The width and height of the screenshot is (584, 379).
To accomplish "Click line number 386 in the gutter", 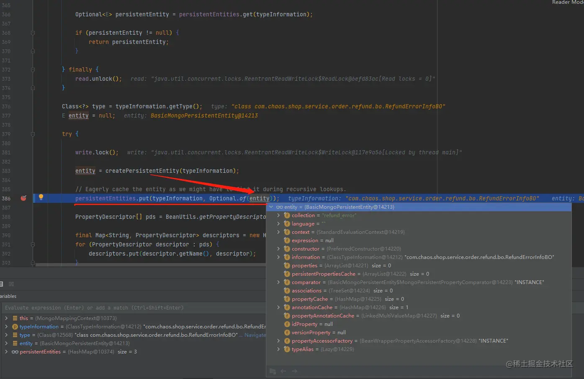I will point(6,198).
